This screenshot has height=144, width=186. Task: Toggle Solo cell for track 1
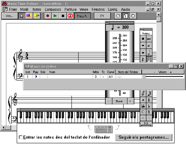[44, 76]
